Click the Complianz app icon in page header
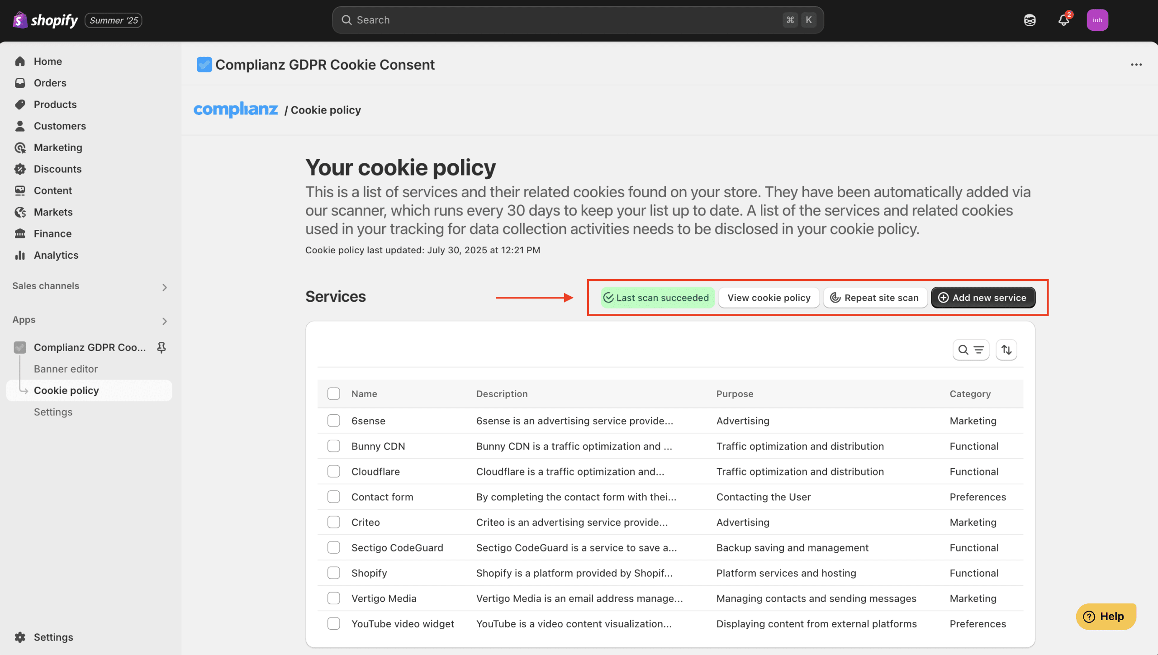 204,65
